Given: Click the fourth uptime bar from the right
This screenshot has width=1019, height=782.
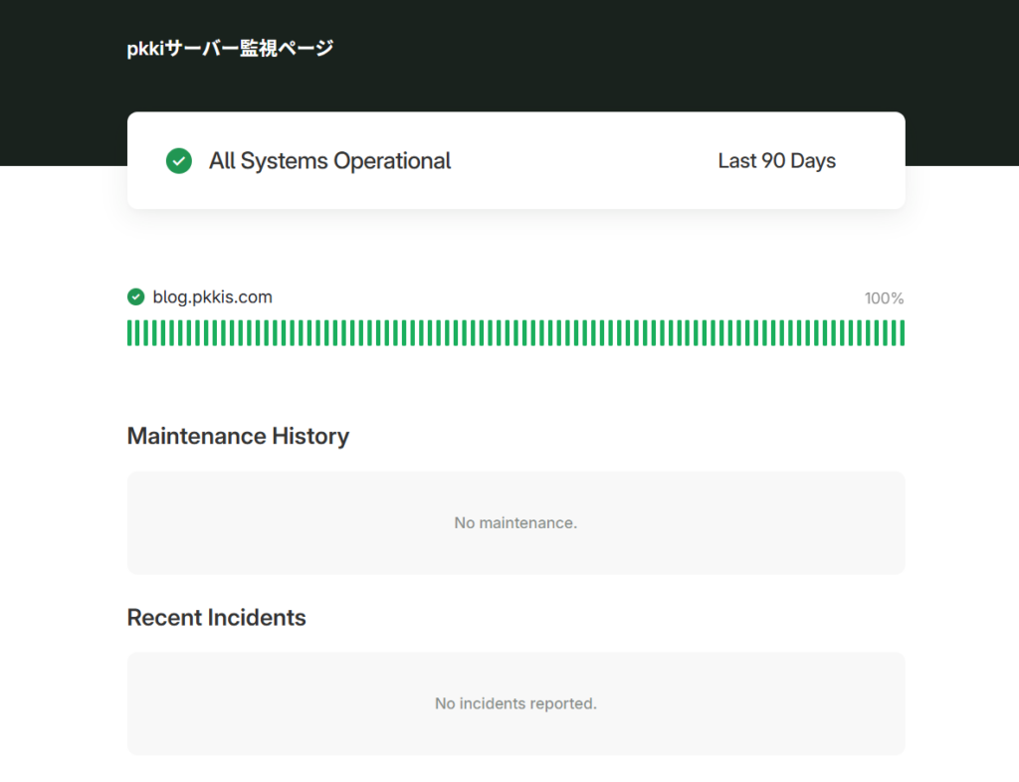Looking at the screenshot, I should [x=876, y=333].
